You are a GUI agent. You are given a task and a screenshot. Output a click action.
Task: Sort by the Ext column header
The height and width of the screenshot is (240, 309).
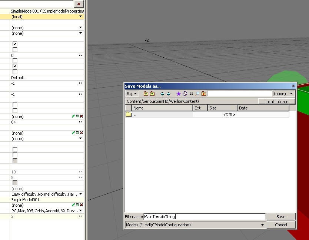200,108
